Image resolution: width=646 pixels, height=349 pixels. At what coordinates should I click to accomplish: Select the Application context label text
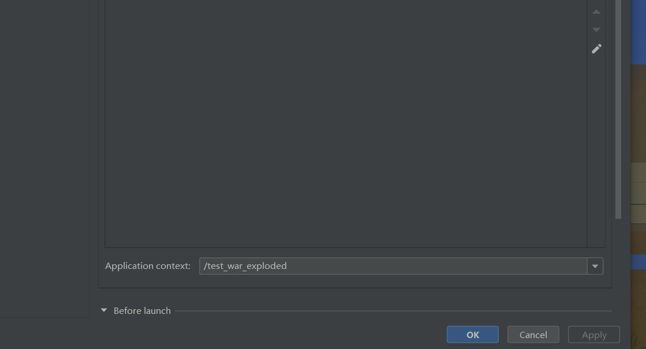pyautogui.click(x=147, y=266)
